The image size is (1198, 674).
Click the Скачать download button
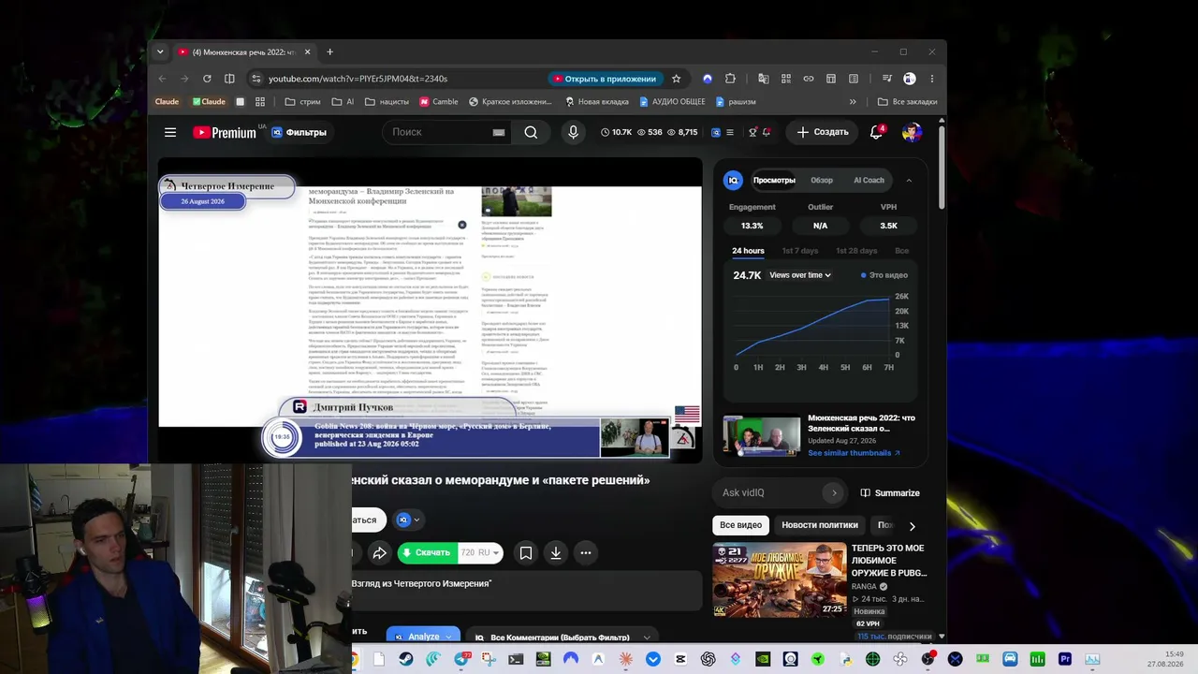427,553
